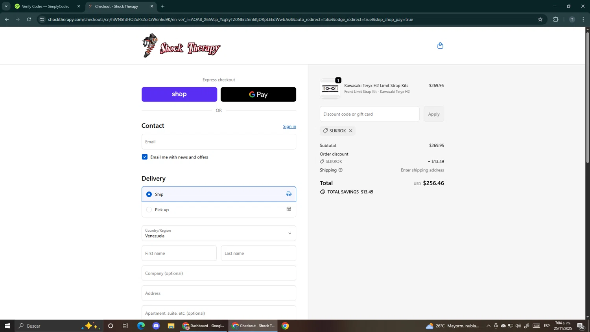
Task: Select the Pick up delivery option
Action: [x=219, y=210]
